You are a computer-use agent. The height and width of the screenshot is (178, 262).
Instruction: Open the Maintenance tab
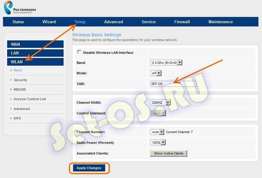220,22
